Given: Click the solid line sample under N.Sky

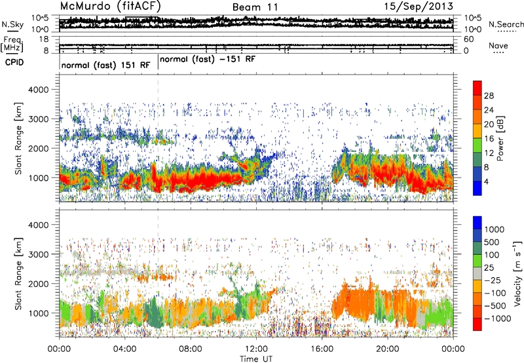Looking at the screenshot, I should click(x=12, y=31).
